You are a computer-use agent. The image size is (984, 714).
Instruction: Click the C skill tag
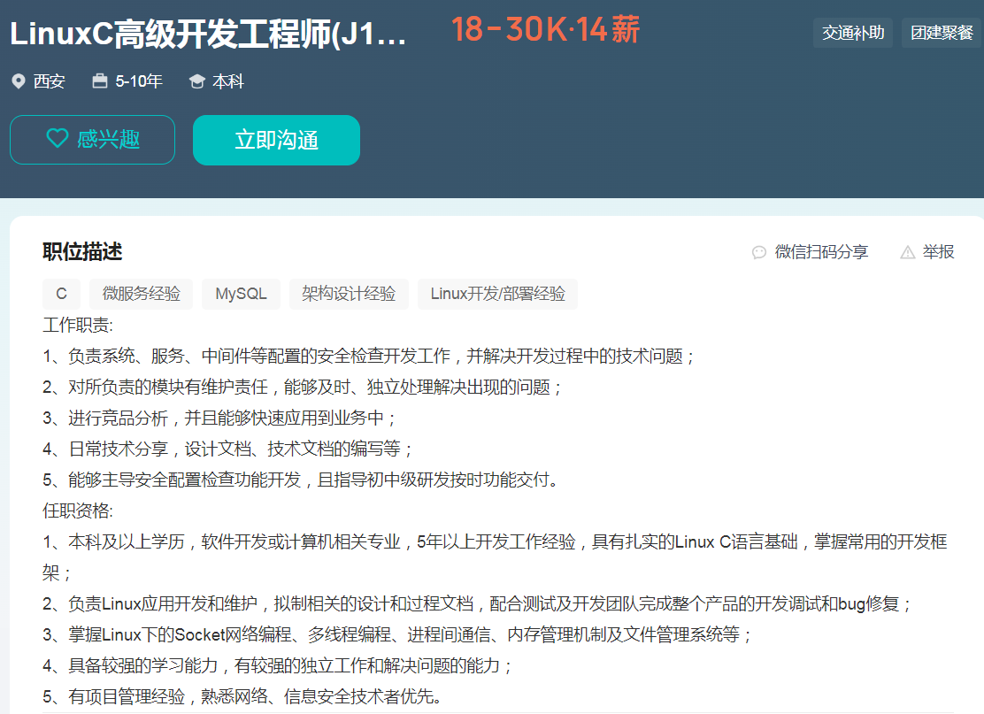62,294
